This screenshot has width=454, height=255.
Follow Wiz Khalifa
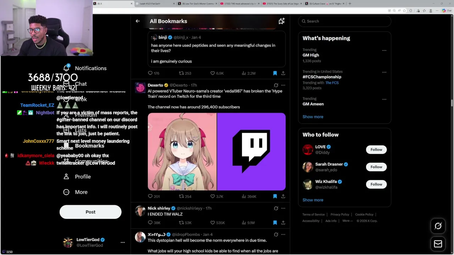(376, 185)
